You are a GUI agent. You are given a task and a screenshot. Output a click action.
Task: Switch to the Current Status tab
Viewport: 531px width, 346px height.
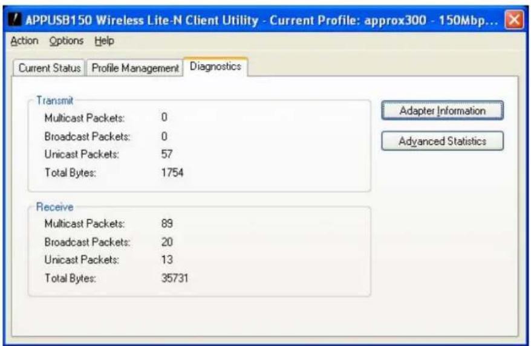click(x=50, y=68)
